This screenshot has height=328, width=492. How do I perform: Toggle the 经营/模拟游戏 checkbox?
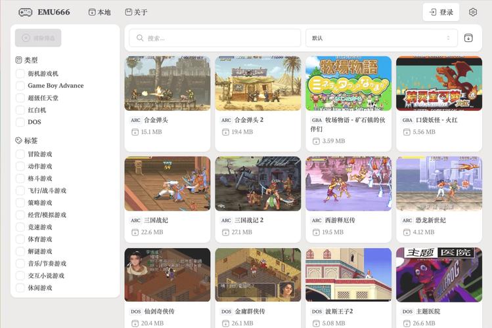click(20, 215)
